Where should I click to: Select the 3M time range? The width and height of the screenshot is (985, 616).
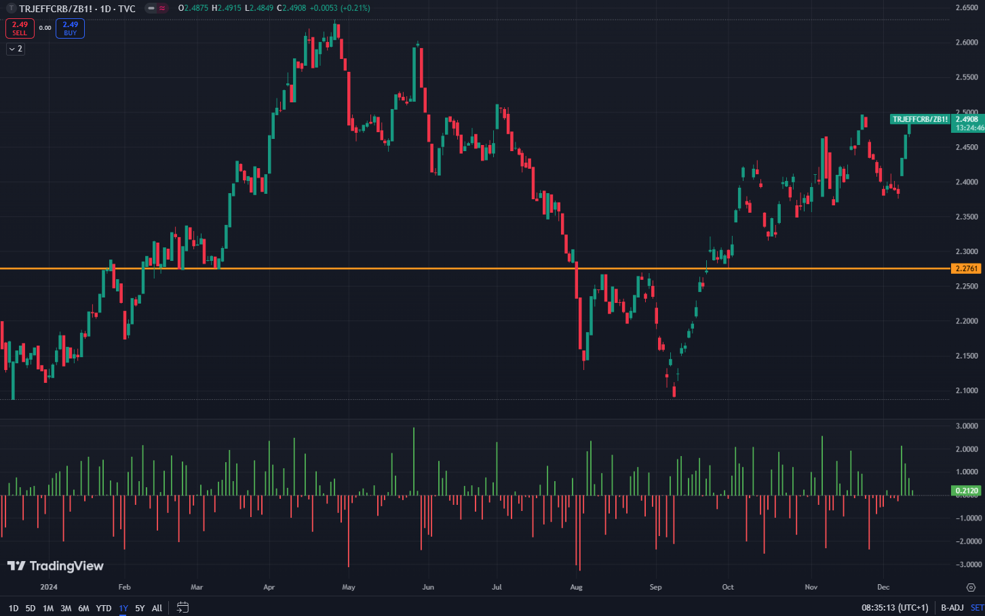click(66, 608)
